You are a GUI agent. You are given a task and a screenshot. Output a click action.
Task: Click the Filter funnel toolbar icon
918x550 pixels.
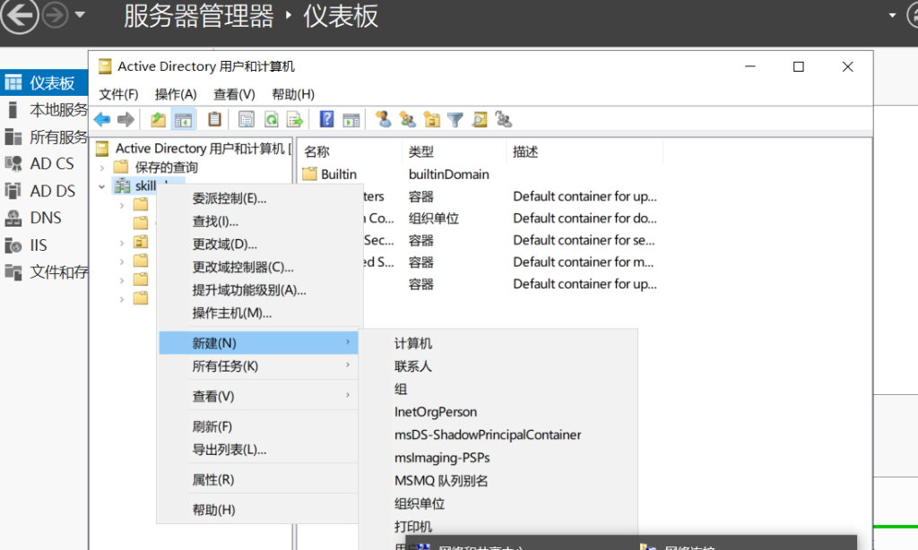(455, 119)
